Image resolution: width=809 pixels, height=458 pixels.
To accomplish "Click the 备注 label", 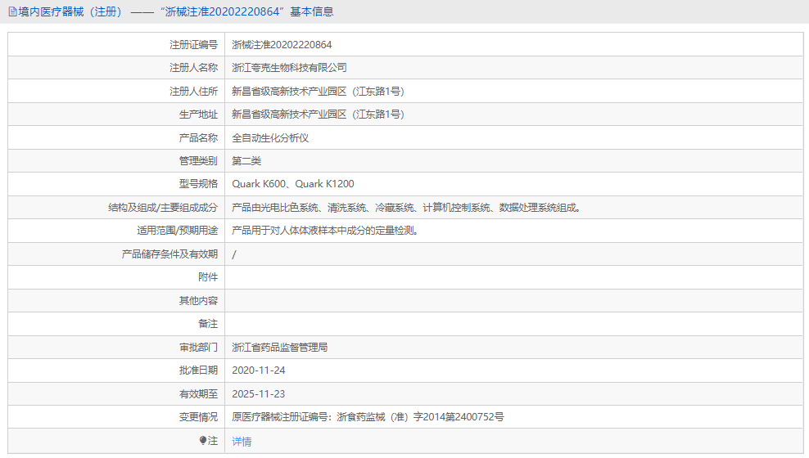I will coord(208,324).
